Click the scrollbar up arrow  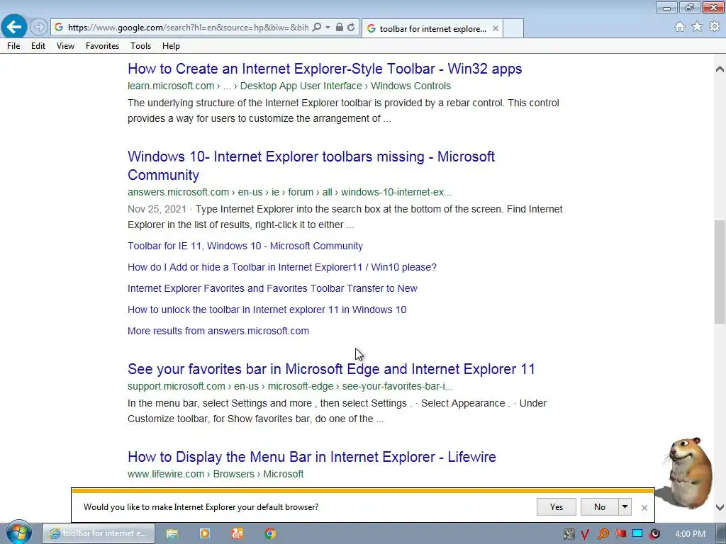(x=720, y=69)
